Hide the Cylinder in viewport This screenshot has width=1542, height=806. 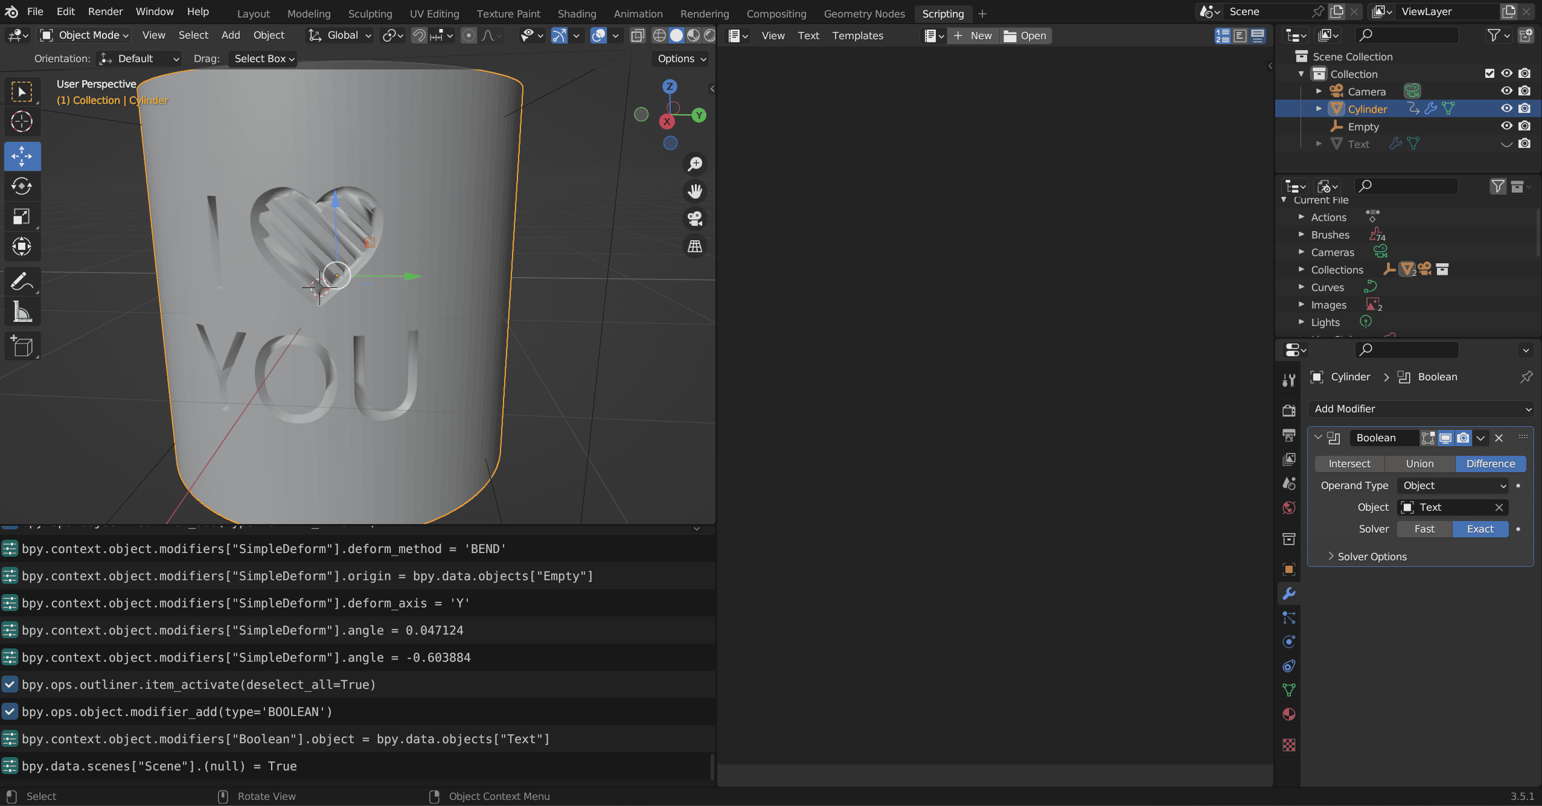tap(1507, 109)
